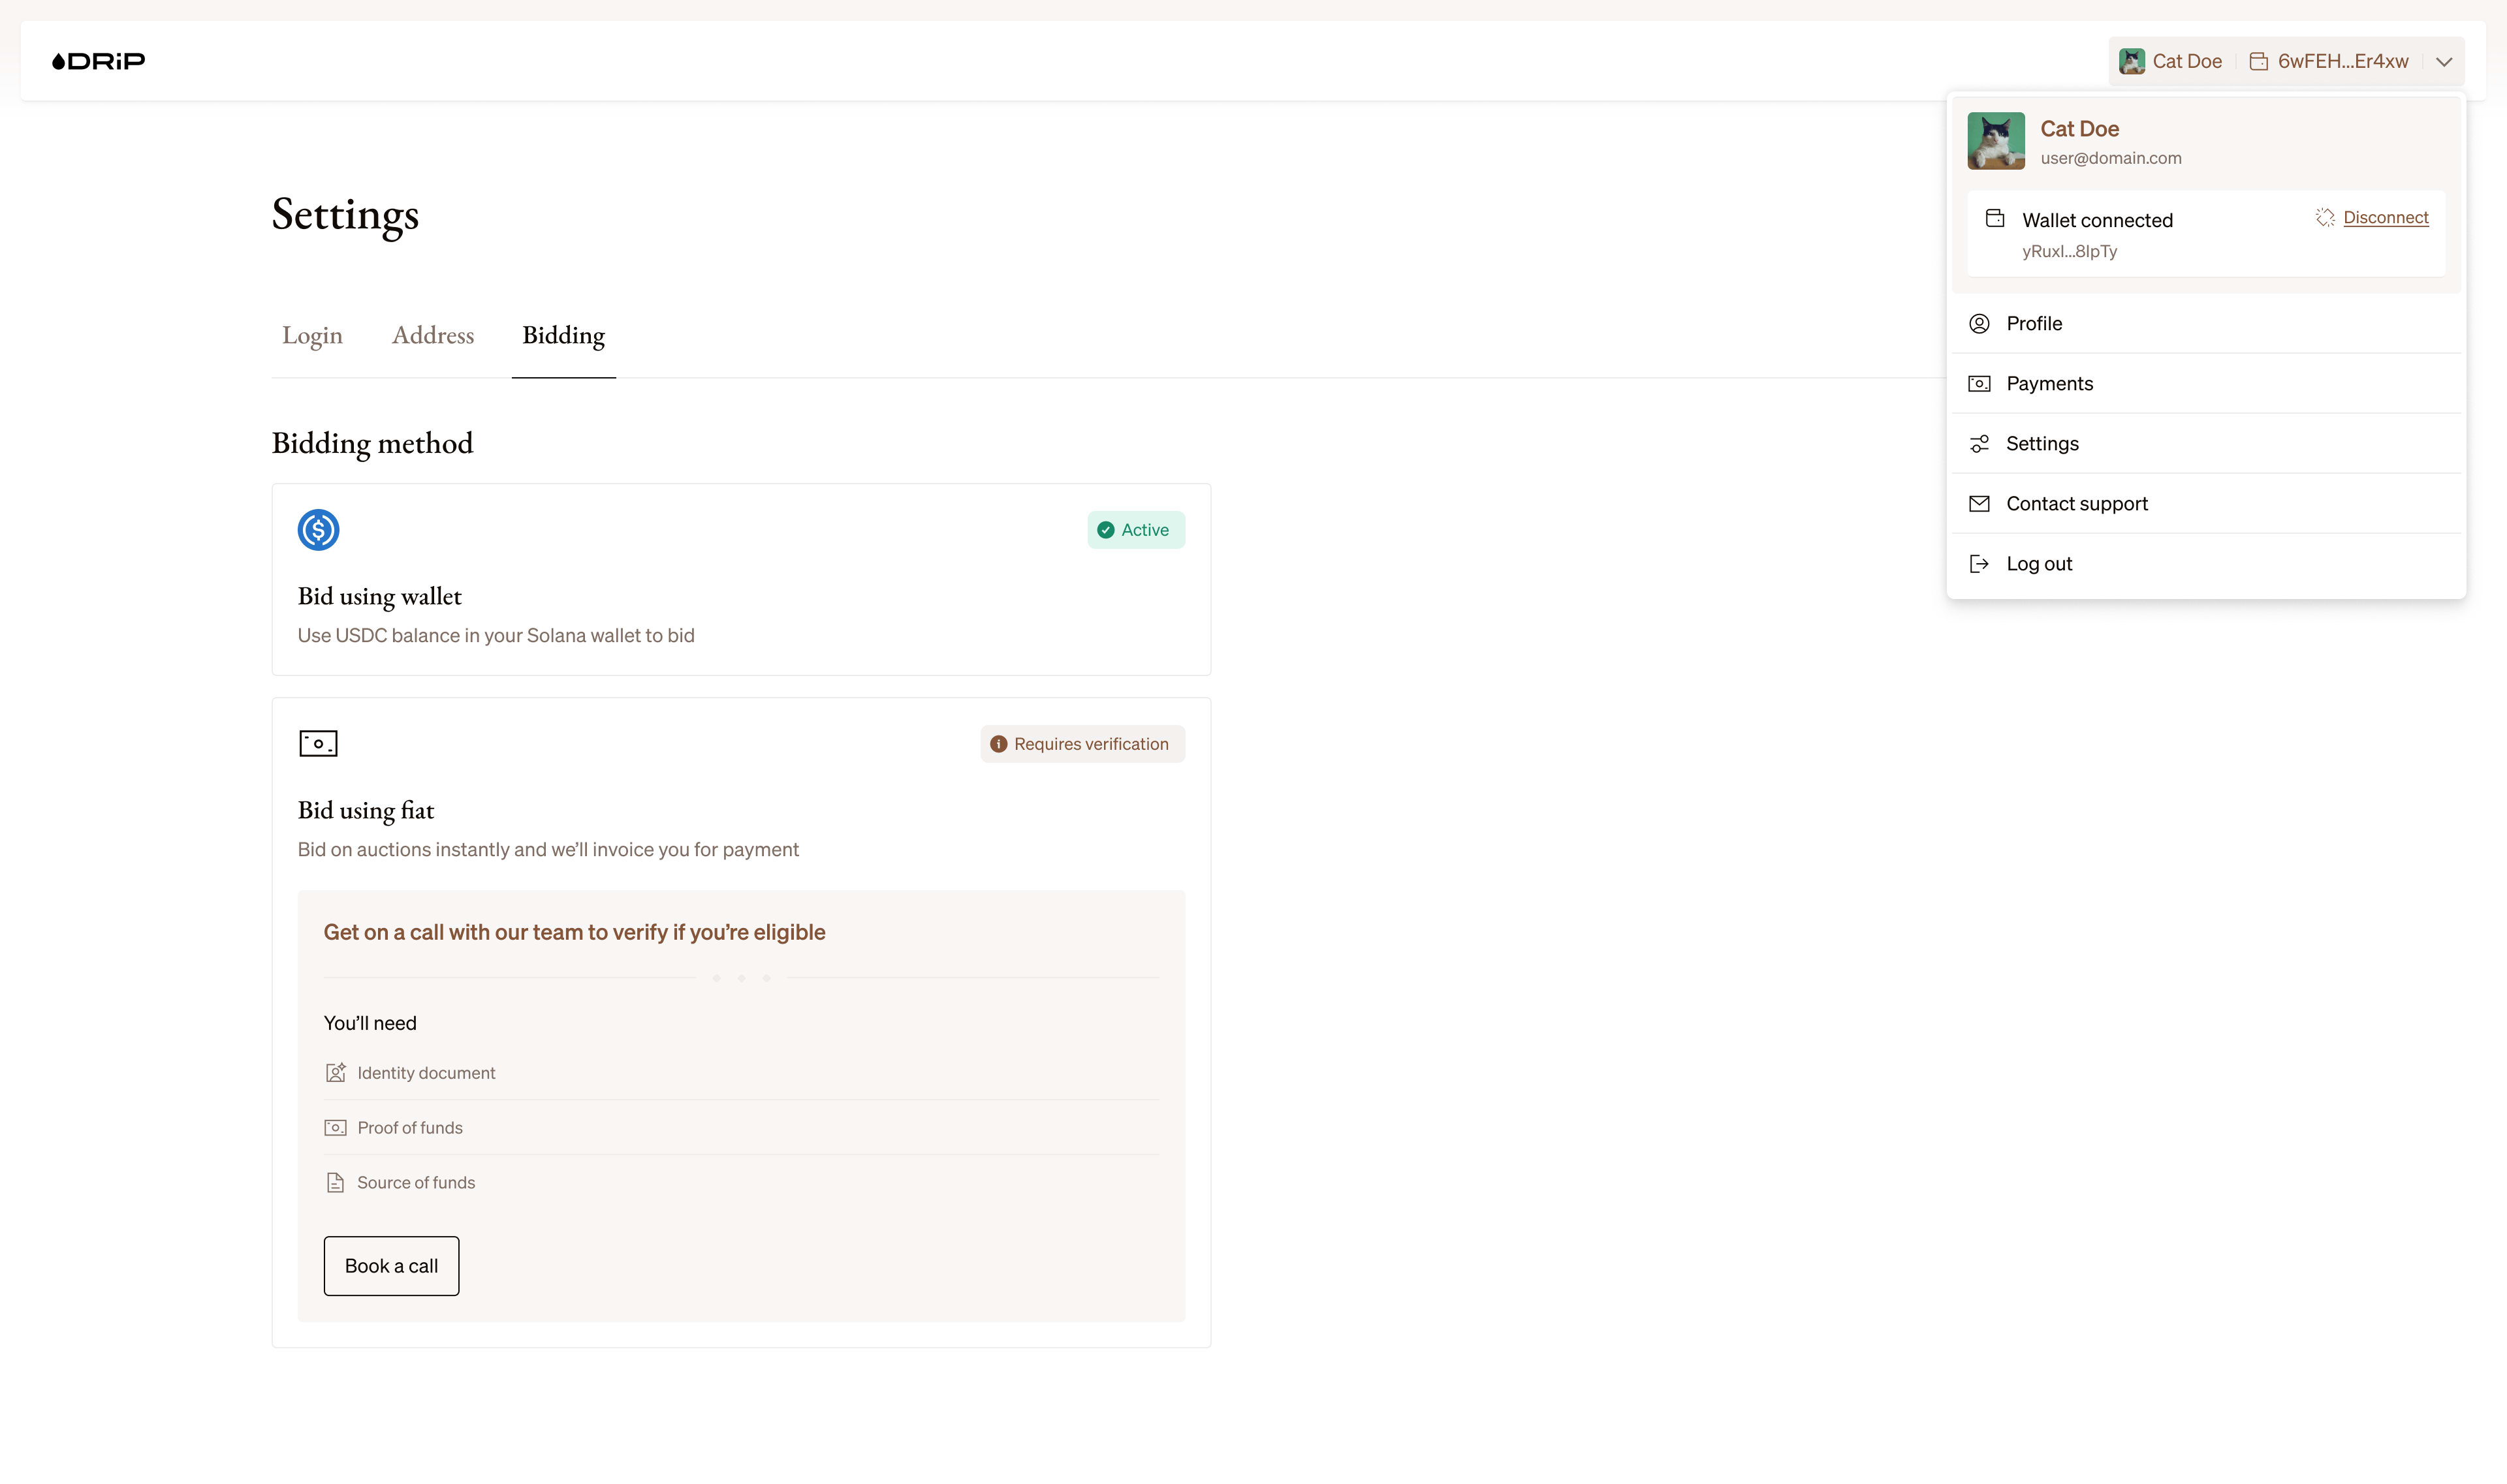
Task: Click Cat Doe name in top bar
Action: click(2186, 62)
